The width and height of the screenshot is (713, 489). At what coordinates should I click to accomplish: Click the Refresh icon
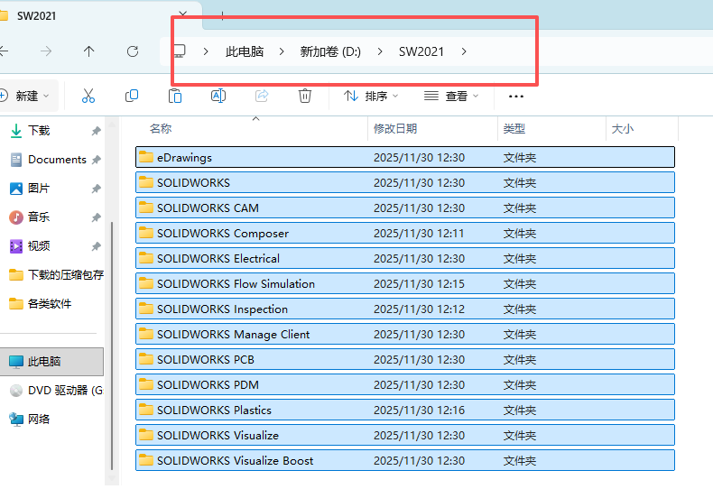pyautogui.click(x=133, y=51)
